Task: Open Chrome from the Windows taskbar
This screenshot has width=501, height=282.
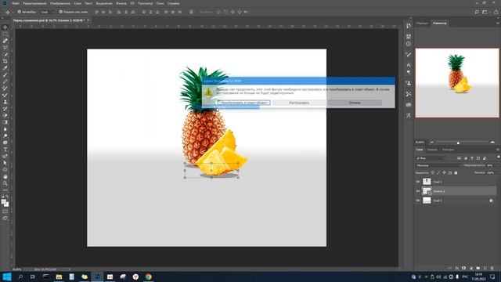Action: click(149, 277)
